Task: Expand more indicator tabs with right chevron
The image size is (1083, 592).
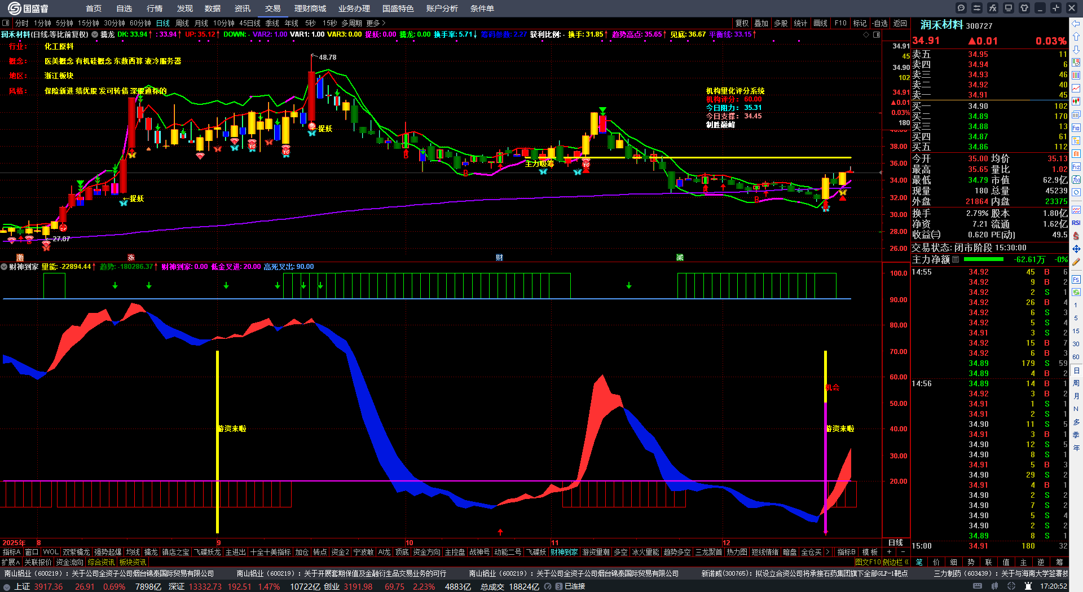Action: tap(827, 552)
